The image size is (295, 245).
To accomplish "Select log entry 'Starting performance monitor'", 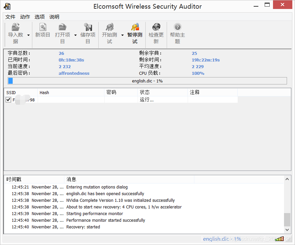I will tap(95, 214).
